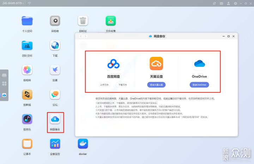Open the user account icon in top bar

click(x=228, y=4)
